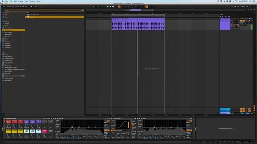Open second EQ Eight Mode dropdown showing Stereo
257x144 pixels.
(189, 124)
